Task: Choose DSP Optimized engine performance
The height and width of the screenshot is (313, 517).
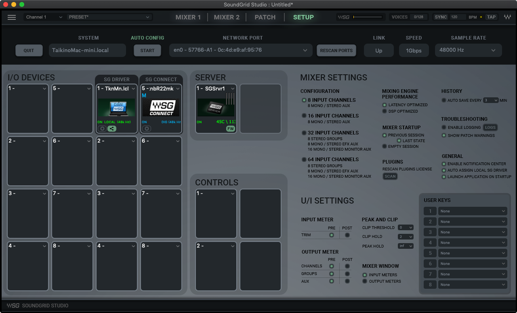Action: coord(385,111)
